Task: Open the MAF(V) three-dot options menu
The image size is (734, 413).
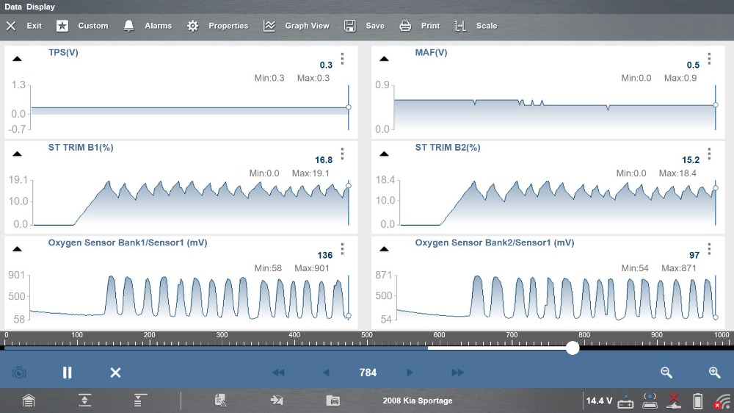Action: click(x=709, y=59)
